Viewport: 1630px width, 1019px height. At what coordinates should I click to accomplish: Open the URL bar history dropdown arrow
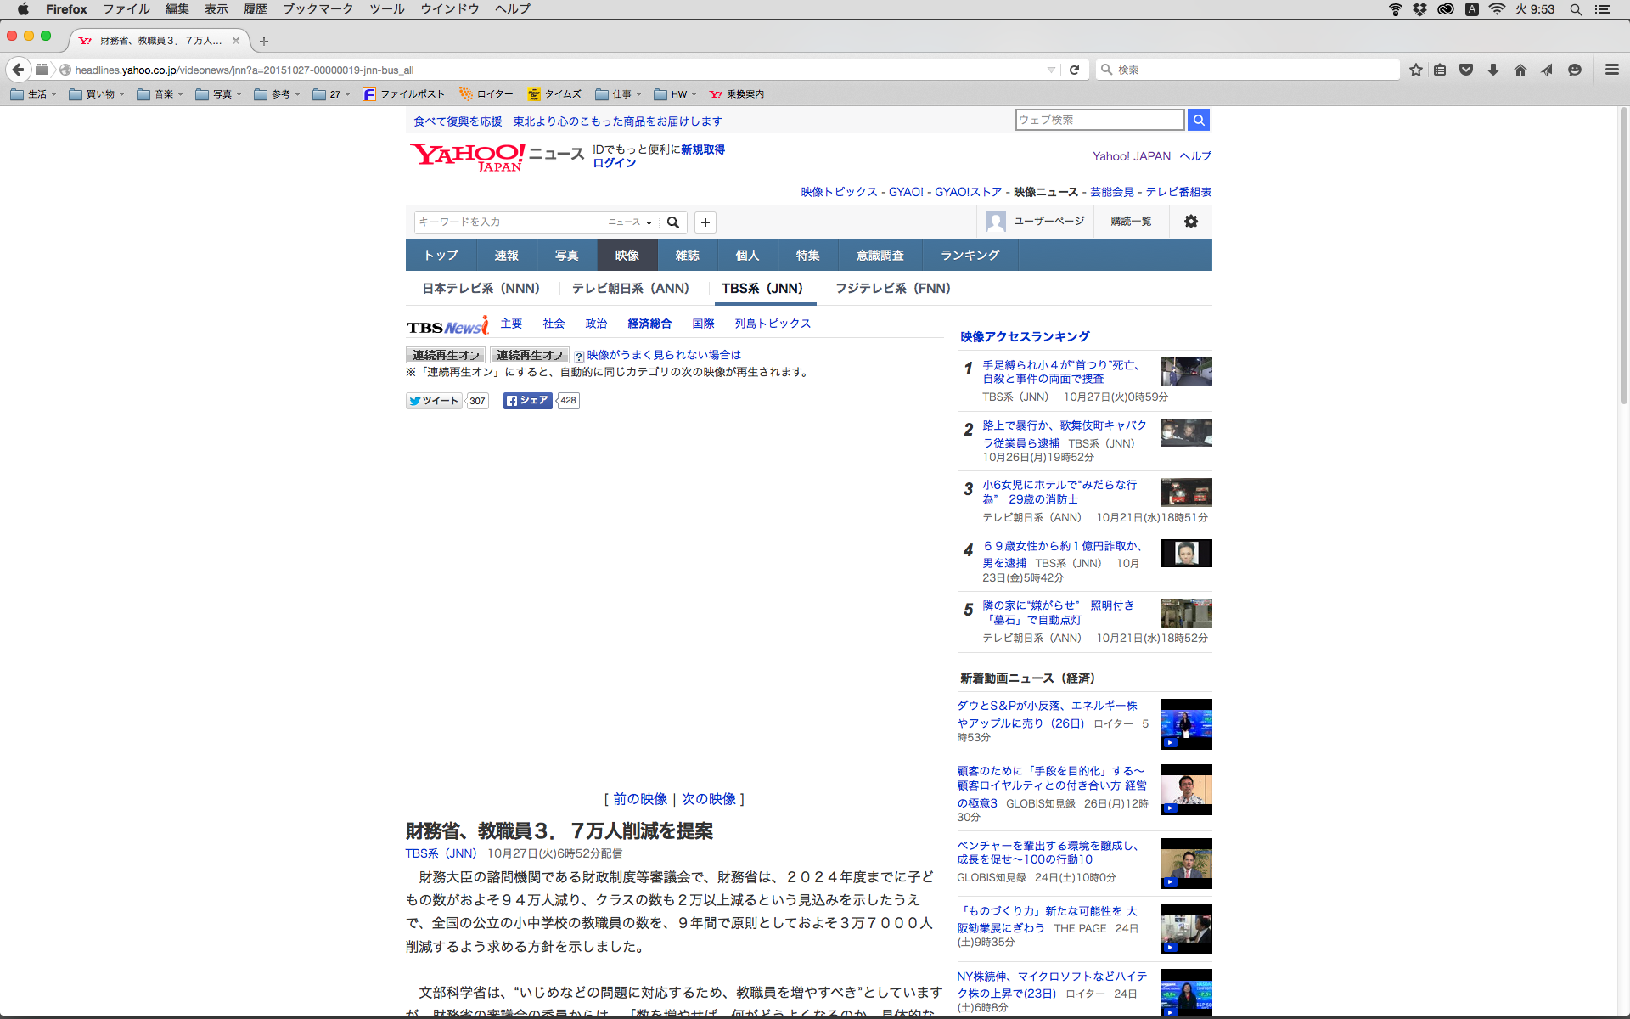click(1051, 70)
